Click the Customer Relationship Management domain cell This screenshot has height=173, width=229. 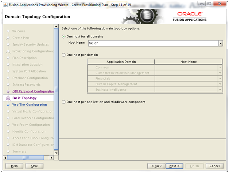click(x=121, y=73)
